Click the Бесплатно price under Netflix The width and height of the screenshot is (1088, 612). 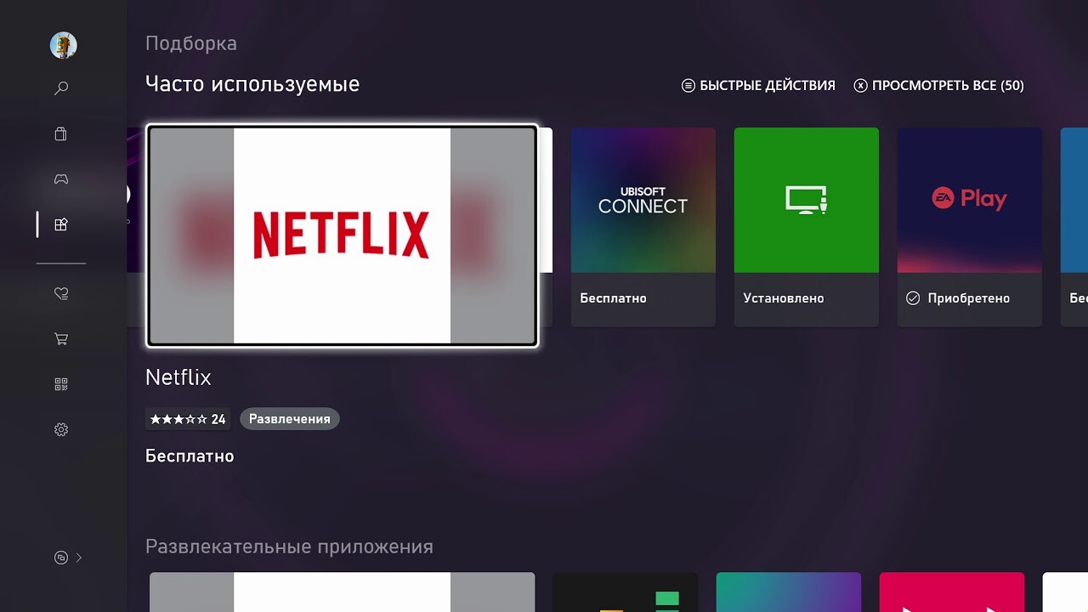click(190, 456)
